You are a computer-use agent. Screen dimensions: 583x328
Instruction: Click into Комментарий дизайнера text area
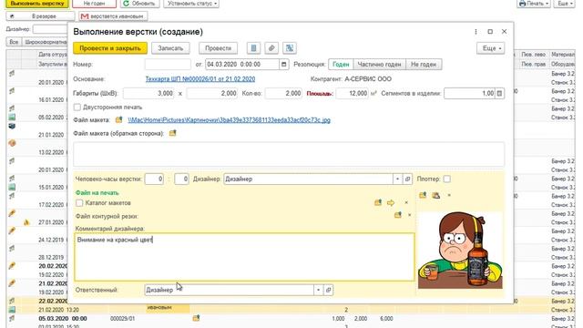[x=244, y=257]
